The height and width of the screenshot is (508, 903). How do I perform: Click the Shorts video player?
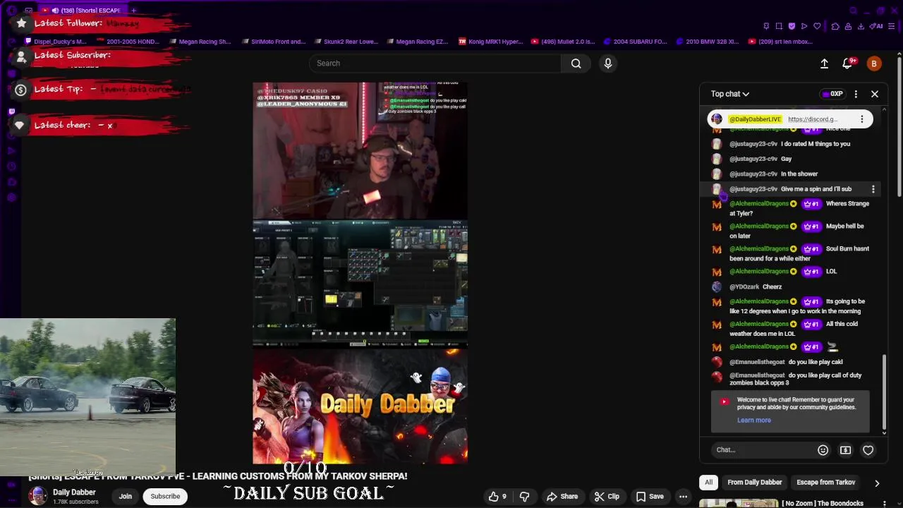(360, 272)
